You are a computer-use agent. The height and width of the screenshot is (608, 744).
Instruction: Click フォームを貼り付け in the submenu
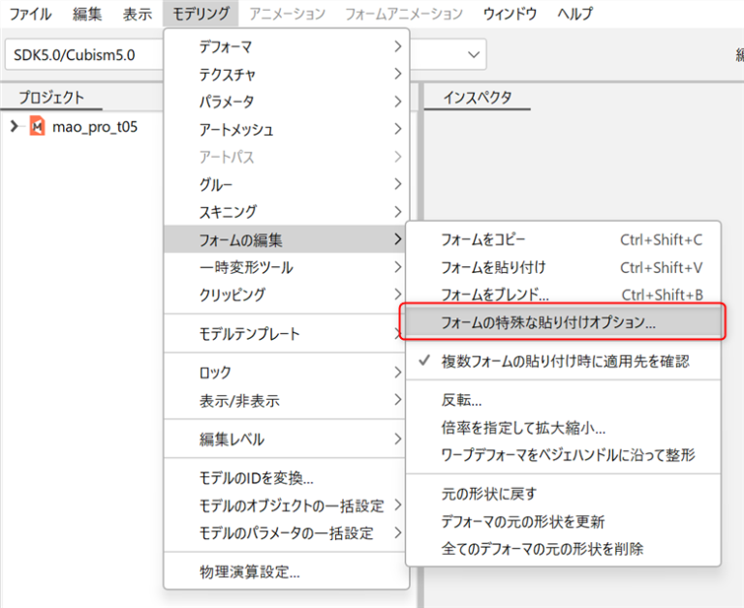[493, 267]
